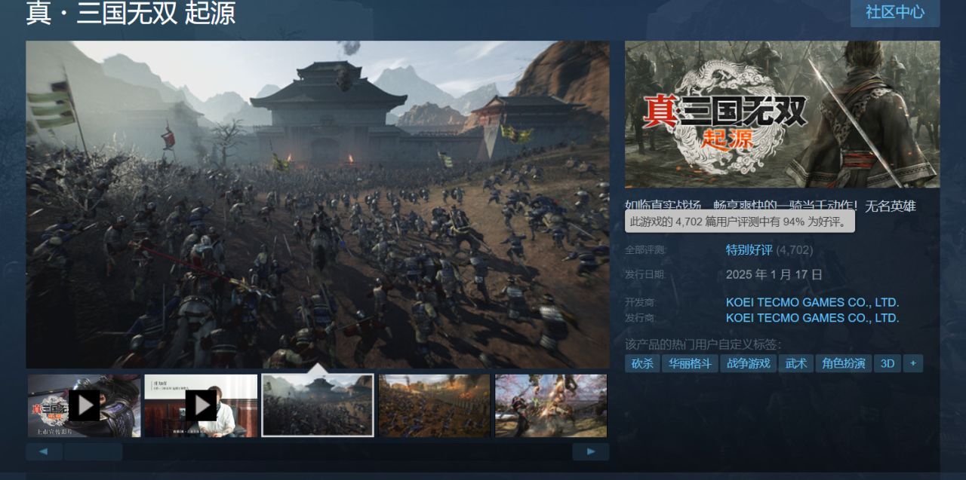Select the cherry blossom combat screenshot thumbnail
The width and height of the screenshot is (966, 480).
[551, 405]
